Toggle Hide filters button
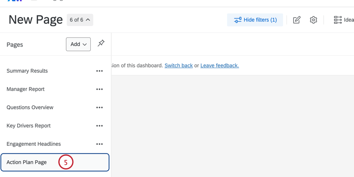 pyautogui.click(x=255, y=20)
